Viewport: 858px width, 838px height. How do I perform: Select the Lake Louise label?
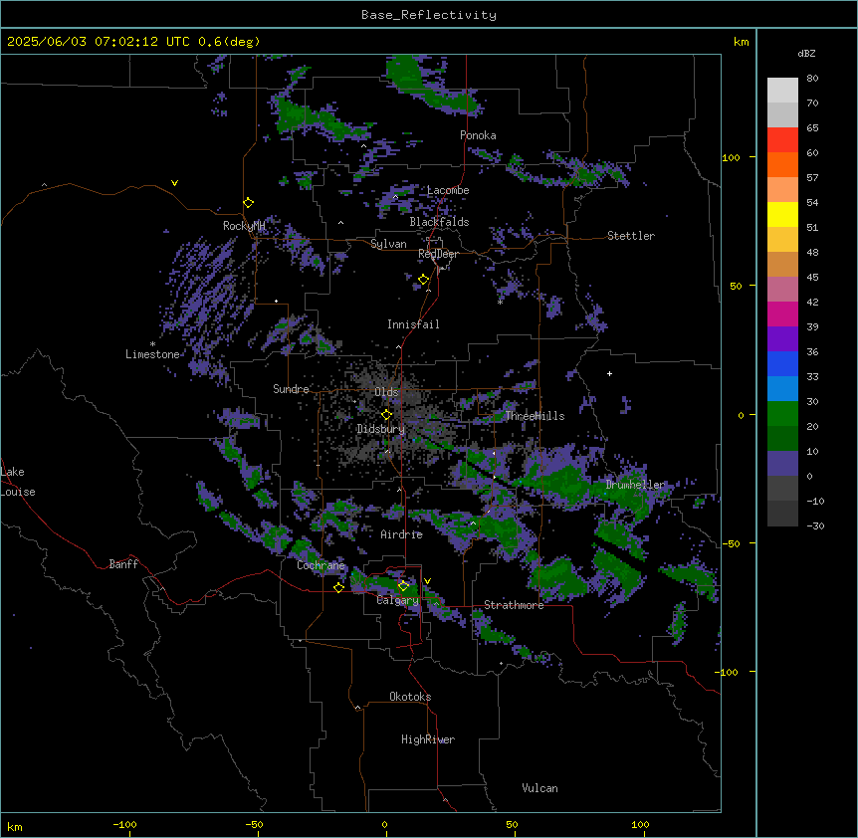18,482
